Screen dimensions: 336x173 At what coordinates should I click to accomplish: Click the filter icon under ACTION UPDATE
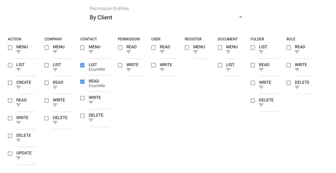[19, 158]
